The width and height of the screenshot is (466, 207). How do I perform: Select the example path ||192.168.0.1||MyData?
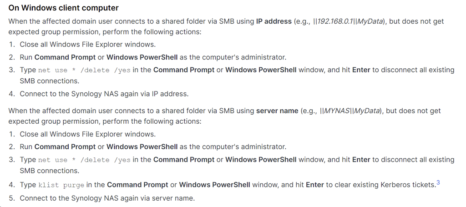[347, 21]
